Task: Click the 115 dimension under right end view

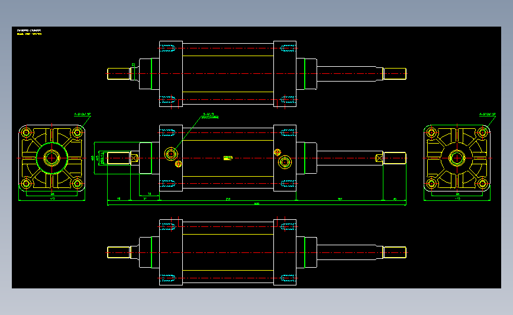Action: click(x=457, y=199)
